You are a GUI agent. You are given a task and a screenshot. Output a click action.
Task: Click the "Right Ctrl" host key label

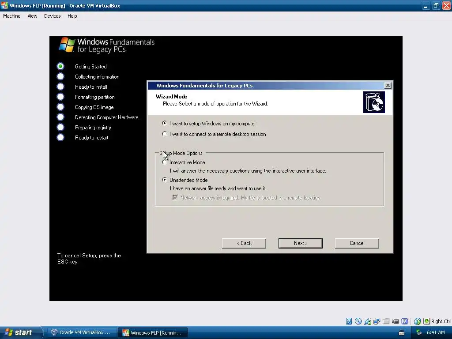pyautogui.click(x=441, y=321)
